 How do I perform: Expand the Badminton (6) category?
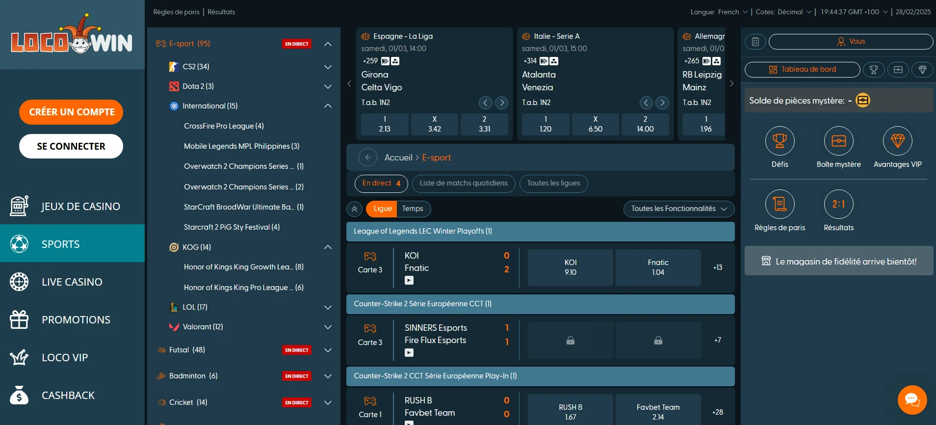(x=328, y=376)
